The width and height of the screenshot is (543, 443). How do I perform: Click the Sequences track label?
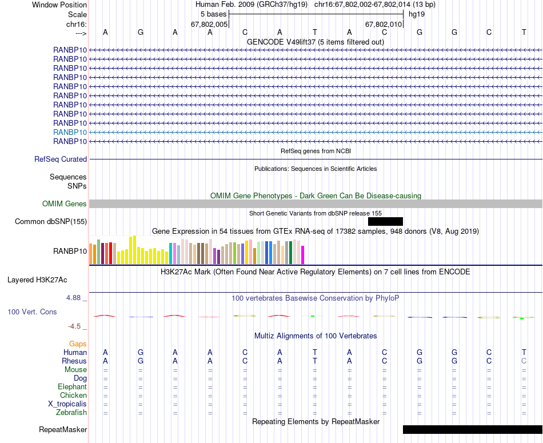pyautogui.click(x=68, y=177)
